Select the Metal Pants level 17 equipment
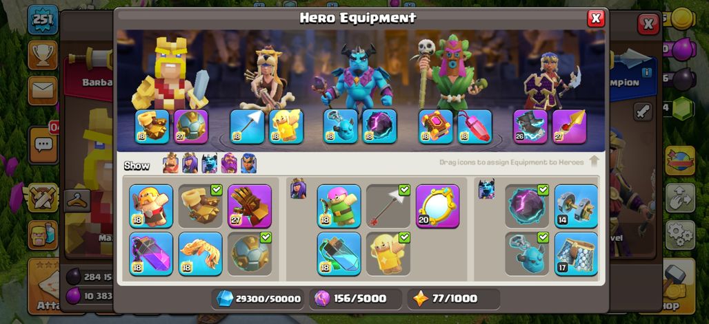709x324 pixels. (x=576, y=254)
